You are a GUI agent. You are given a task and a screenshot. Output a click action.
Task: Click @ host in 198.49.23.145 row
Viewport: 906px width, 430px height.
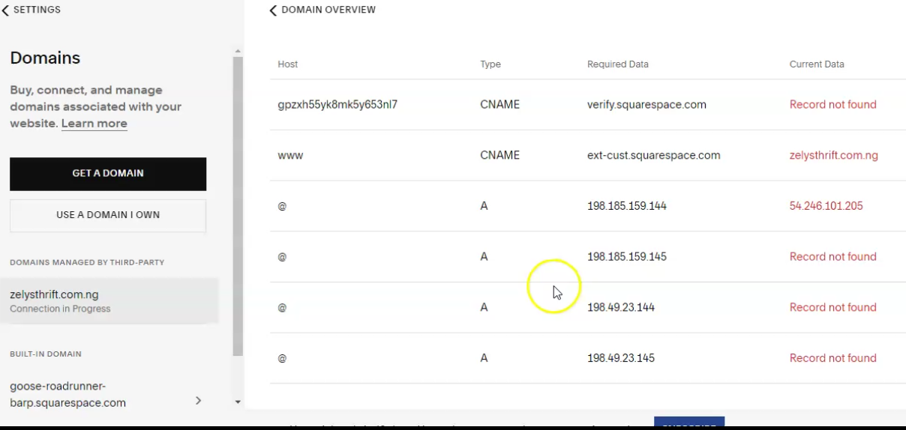point(282,358)
